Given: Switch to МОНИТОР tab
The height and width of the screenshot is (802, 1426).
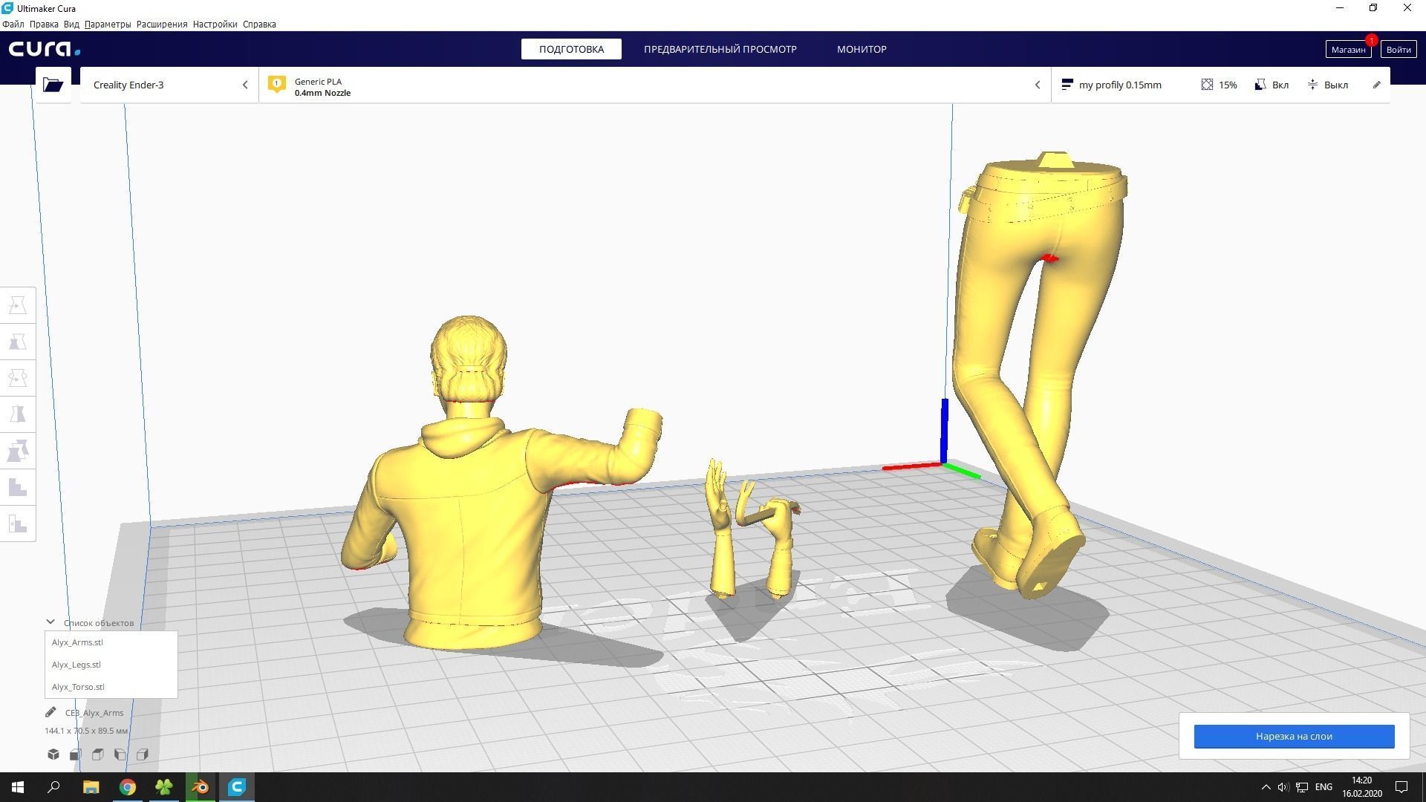Looking at the screenshot, I should [862, 49].
